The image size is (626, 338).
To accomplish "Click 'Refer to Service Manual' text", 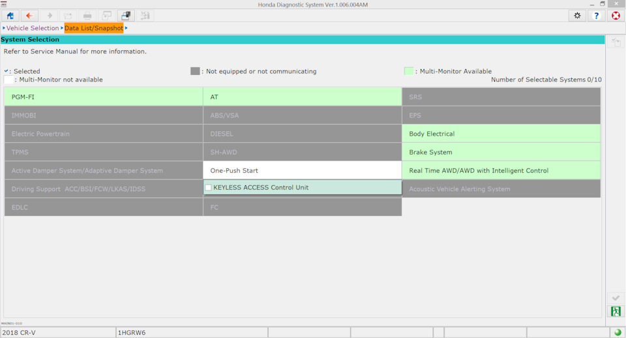I will click(x=75, y=51).
